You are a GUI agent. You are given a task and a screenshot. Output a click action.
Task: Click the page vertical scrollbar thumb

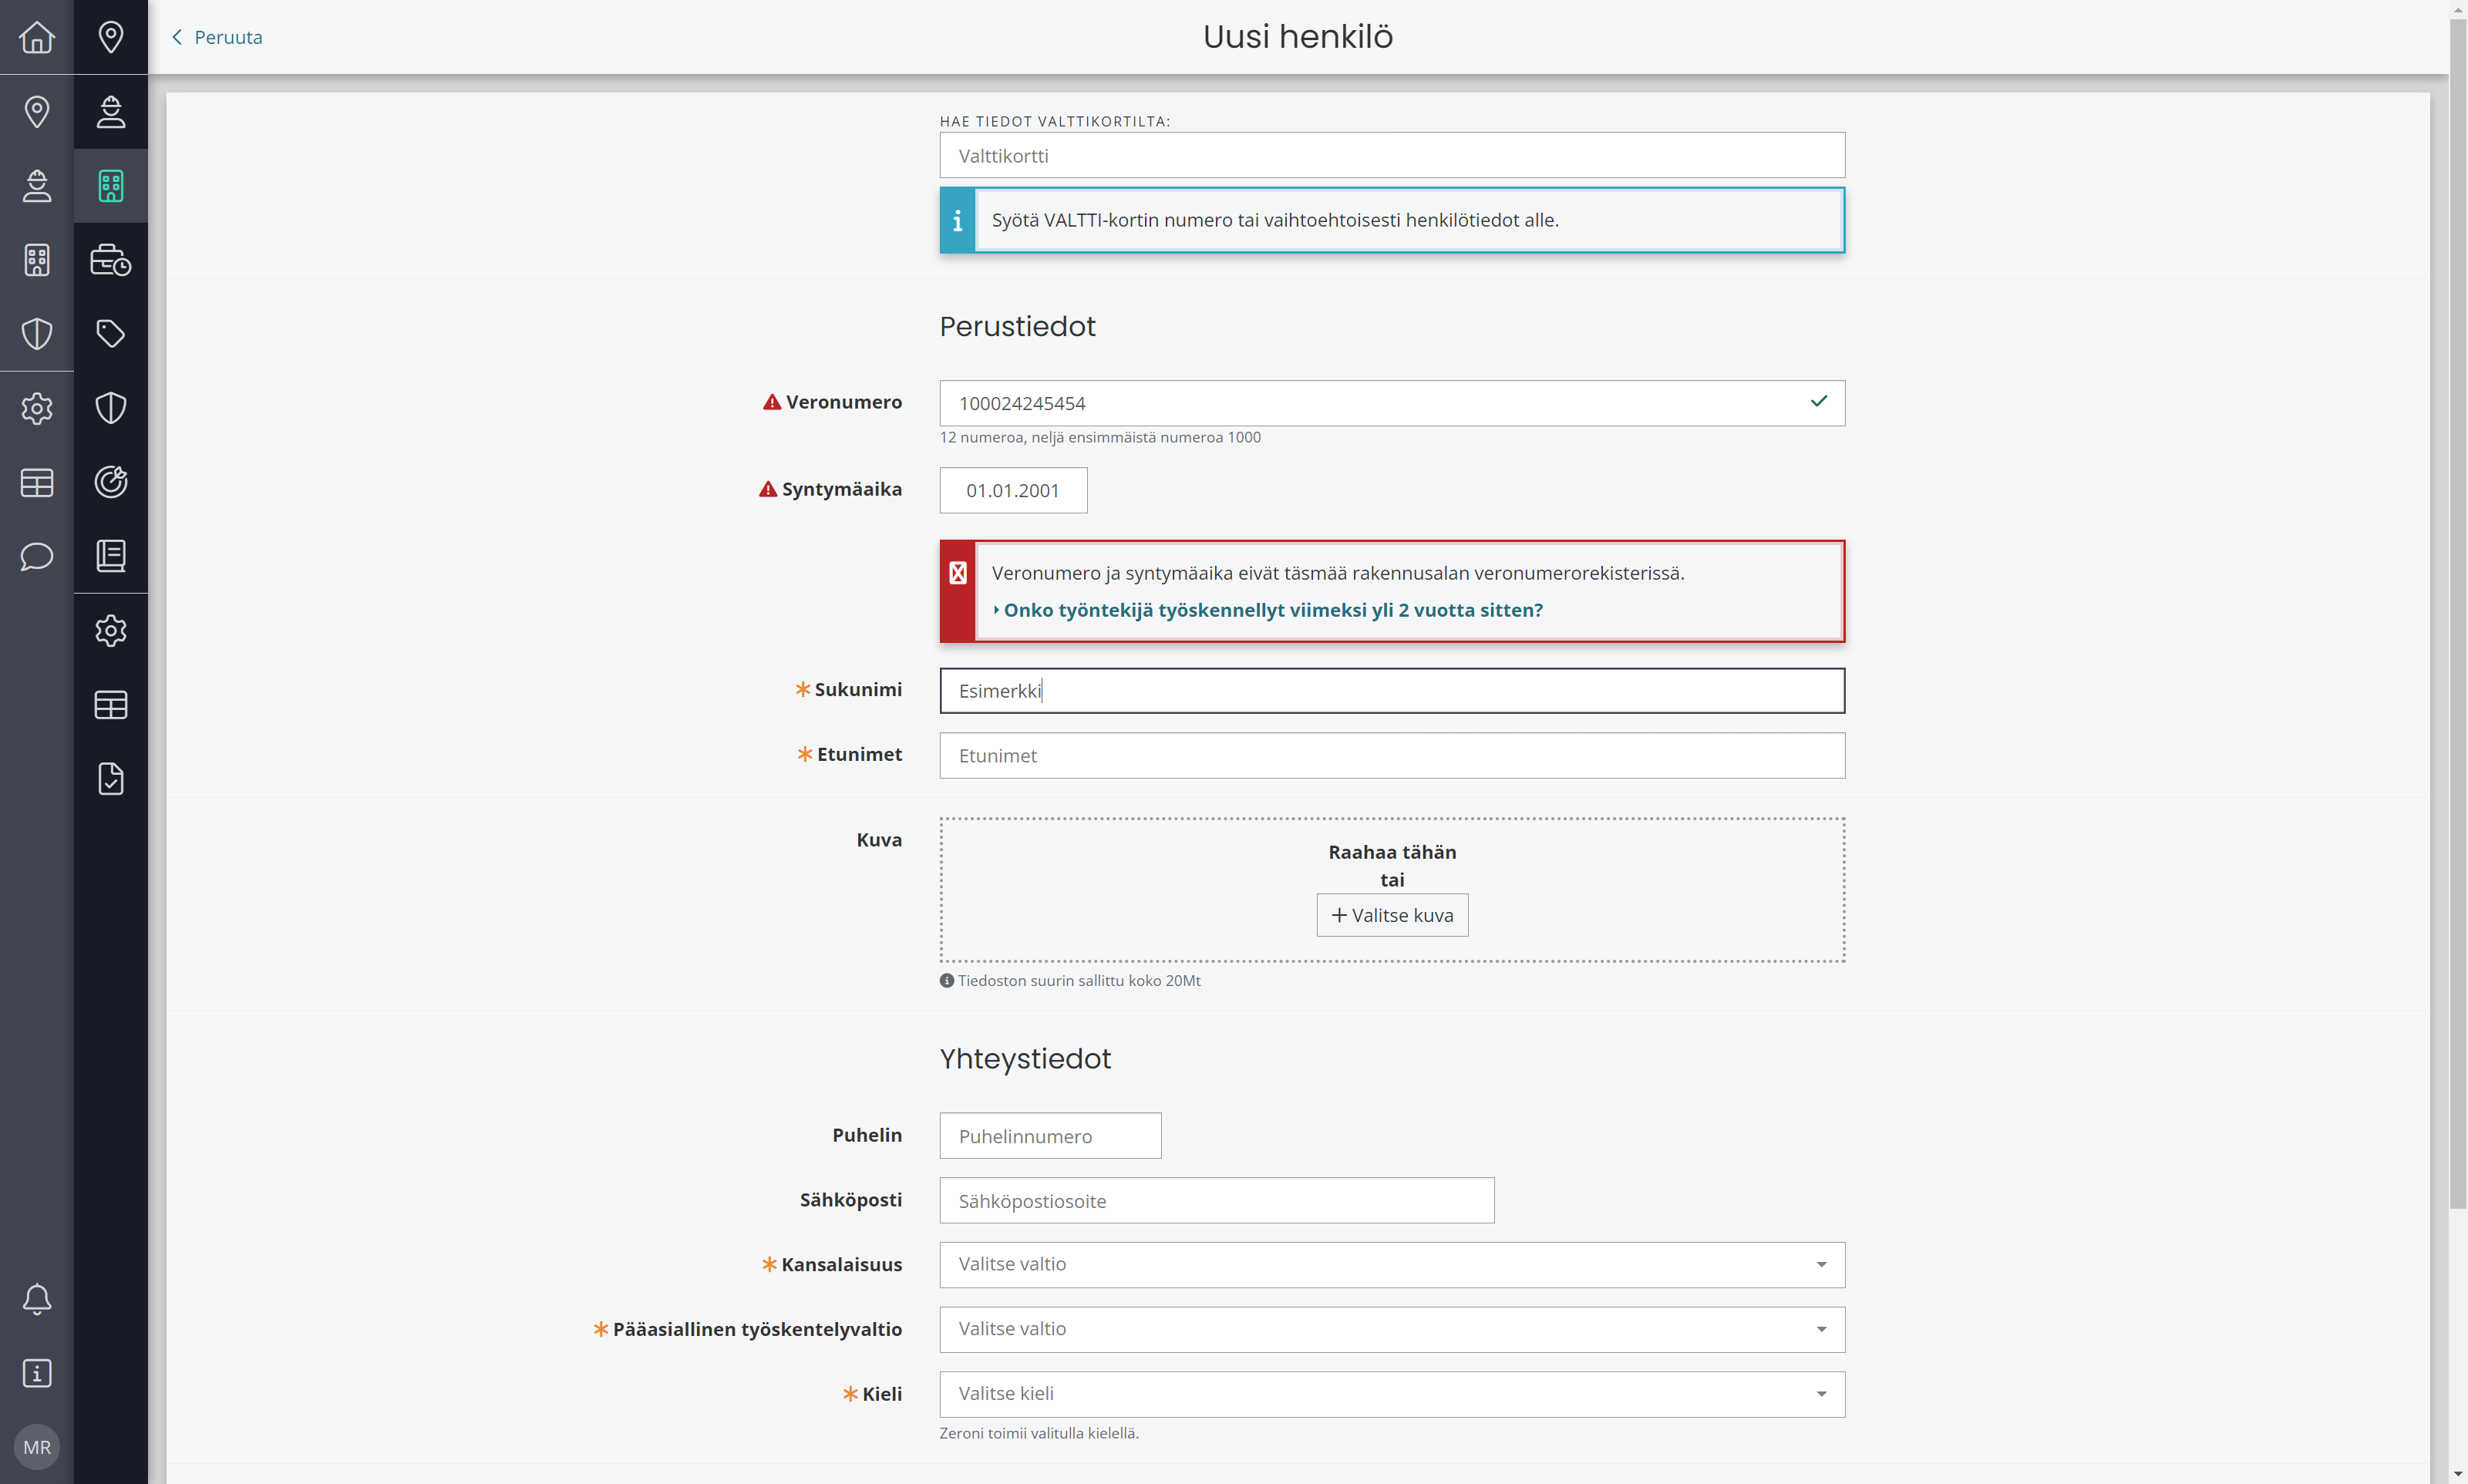pos(2458,613)
